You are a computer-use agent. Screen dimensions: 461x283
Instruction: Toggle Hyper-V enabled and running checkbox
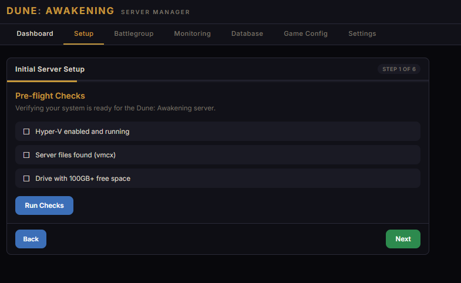[26, 132]
